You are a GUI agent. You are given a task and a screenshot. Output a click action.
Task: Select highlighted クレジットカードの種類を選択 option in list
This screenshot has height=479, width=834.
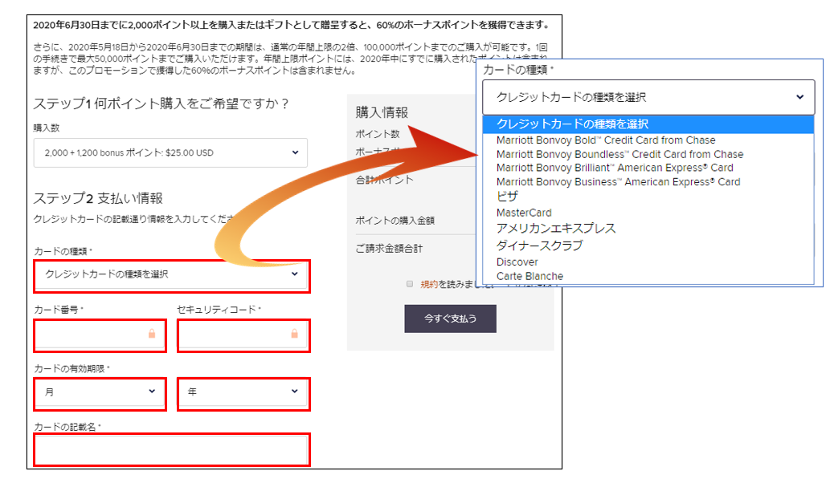pyautogui.click(x=648, y=124)
